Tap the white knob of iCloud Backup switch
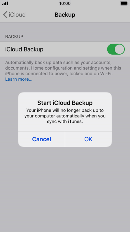Viewport: 130px width, 232px height. tap(120, 49)
